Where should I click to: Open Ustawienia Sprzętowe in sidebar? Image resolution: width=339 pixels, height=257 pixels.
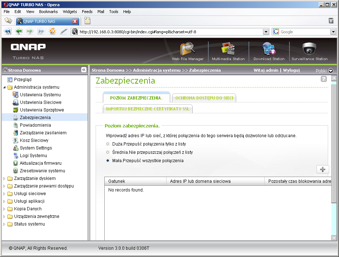pyautogui.click(x=42, y=110)
